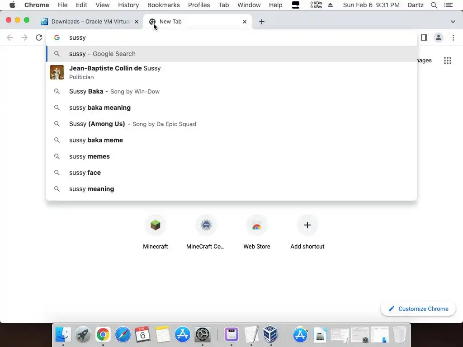Open the purple app icon in the dock
463x347 pixels.
click(231, 335)
